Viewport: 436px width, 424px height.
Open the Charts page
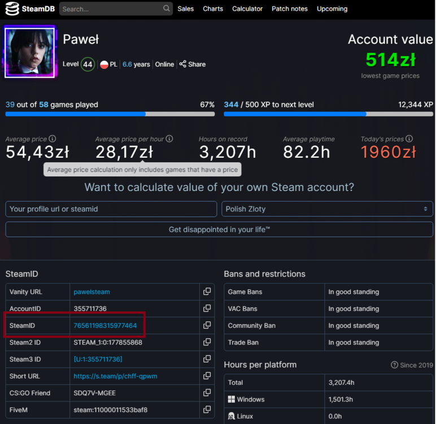213,8
